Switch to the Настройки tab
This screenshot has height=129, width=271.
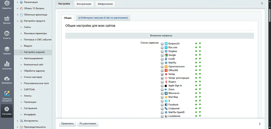(x=64, y=4)
